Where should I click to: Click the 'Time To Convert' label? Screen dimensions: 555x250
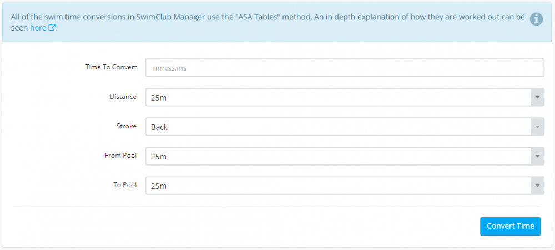point(111,67)
